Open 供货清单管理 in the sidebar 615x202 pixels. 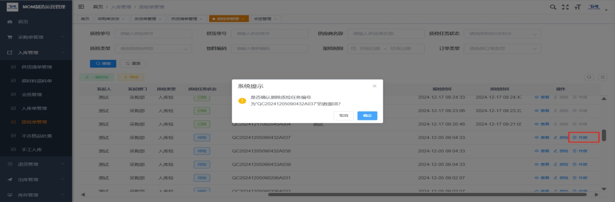36,67
